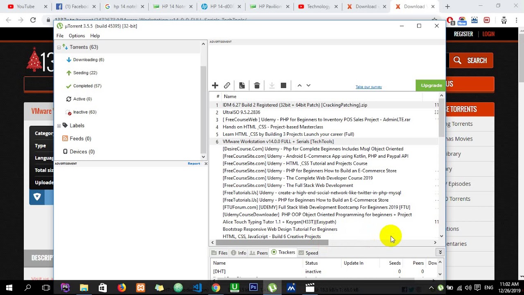Select Active (0) category
The width and height of the screenshot is (524, 295).
click(x=82, y=99)
